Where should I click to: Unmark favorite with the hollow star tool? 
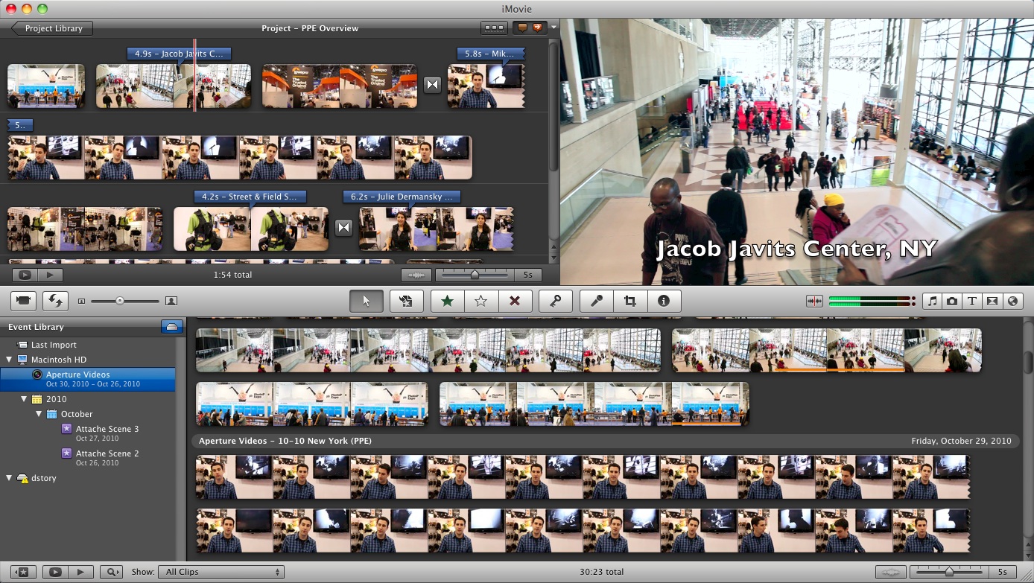pos(480,301)
